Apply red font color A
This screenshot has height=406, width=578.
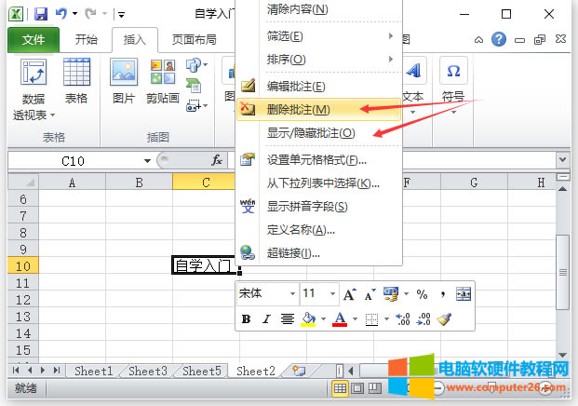pyautogui.click(x=340, y=319)
